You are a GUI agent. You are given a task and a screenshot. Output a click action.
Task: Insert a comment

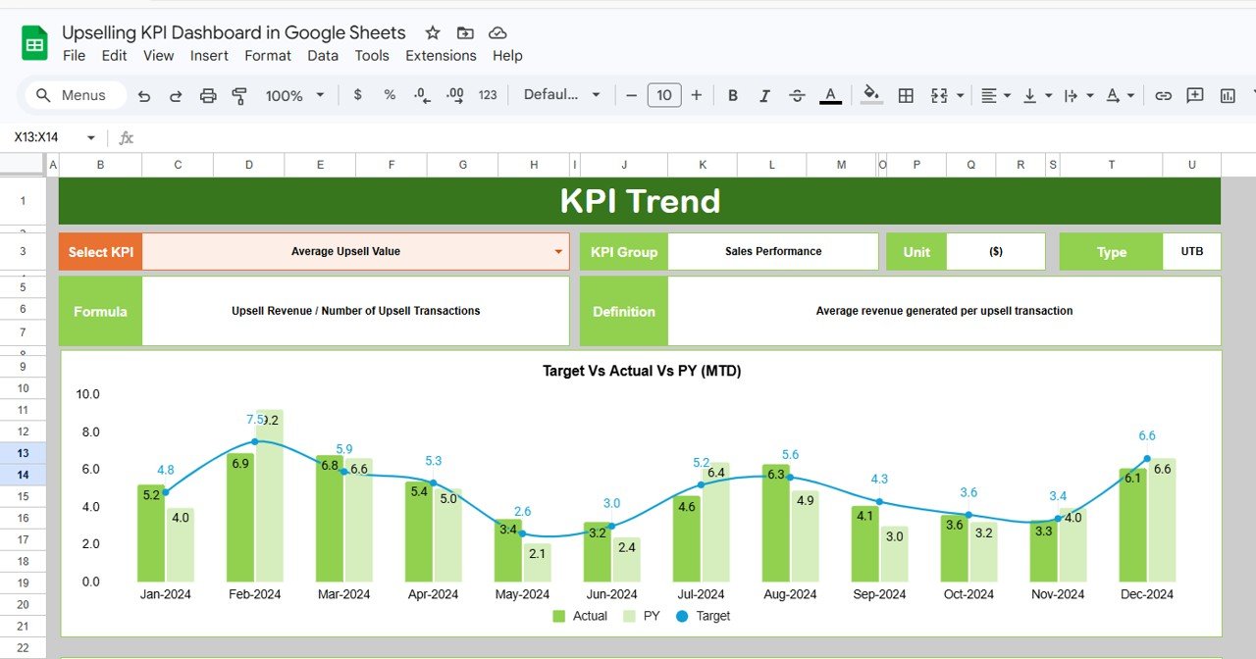[x=1193, y=95]
